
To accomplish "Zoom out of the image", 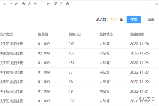I will (29, 4).
